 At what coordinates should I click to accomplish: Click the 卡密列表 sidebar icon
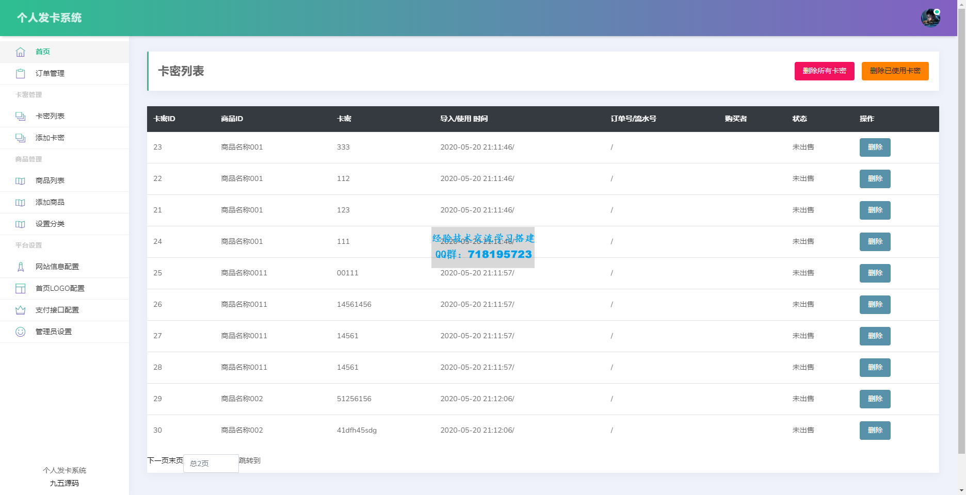[20, 117]
